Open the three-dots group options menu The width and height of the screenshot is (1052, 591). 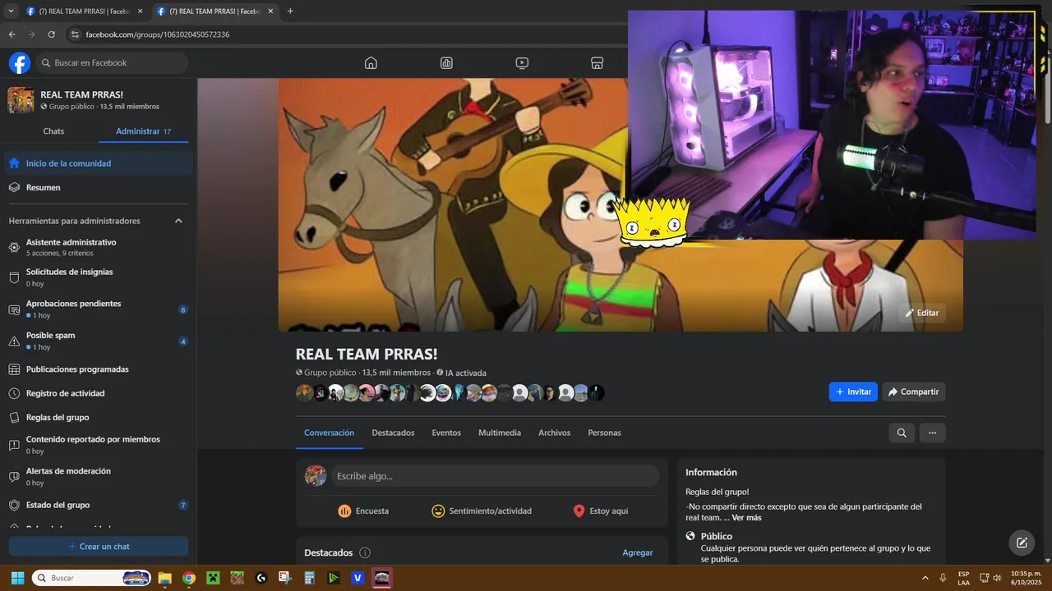pos(932,433)
